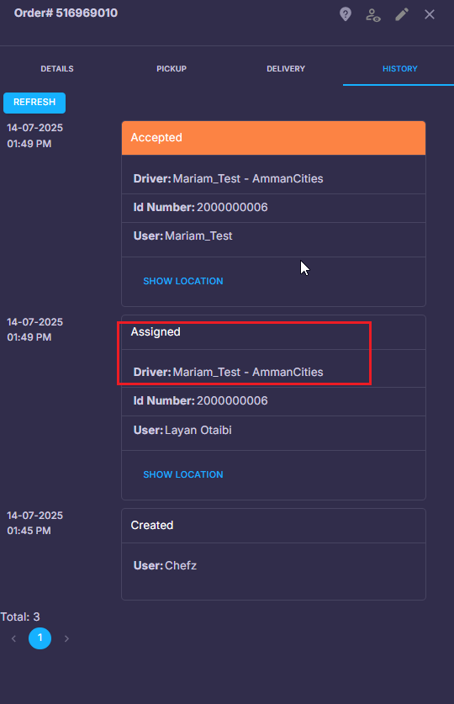Close the order panel with X
The image size is (454, 704).
click(x=430, y=14)
